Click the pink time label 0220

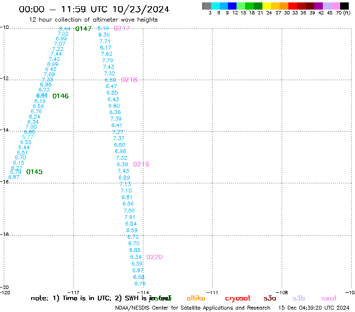coord(154,257)
